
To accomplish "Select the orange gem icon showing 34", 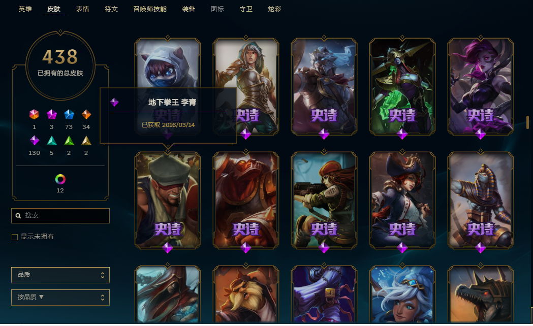I will (x=86, y=114).
